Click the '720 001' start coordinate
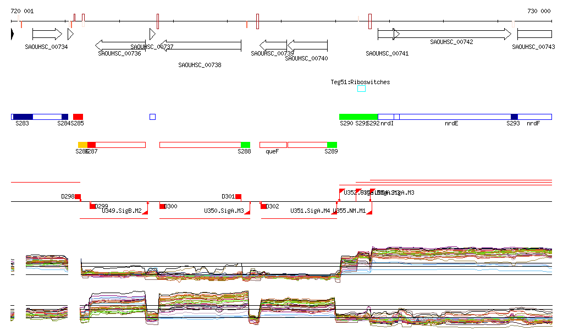 click(x=22, y=11)
